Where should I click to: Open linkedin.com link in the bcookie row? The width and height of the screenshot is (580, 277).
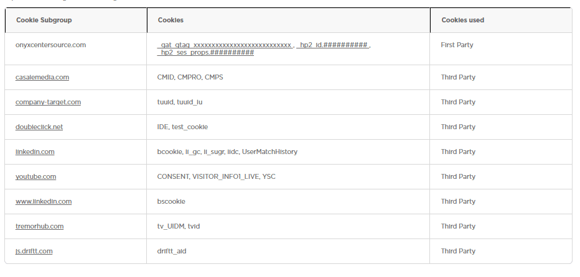(x=35, y=152)
